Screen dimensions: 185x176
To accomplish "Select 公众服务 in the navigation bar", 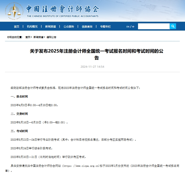I will [69, 27].
